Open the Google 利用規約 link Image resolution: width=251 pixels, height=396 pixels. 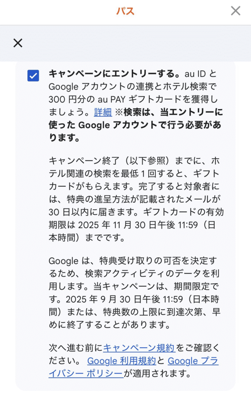click(121, 361)
